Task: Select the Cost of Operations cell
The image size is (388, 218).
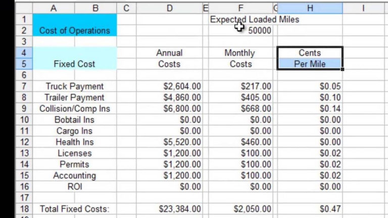Action: (x=74, y=30)
